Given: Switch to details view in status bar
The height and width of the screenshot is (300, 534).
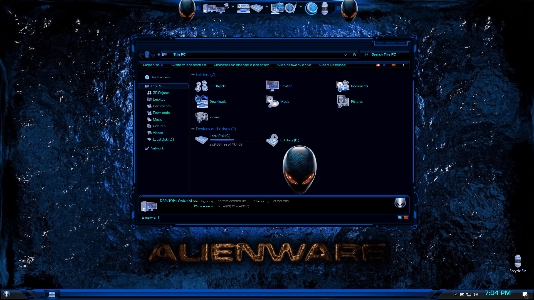Looking at the screenshot, I should click(400, 217).
